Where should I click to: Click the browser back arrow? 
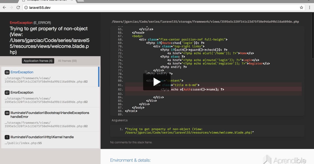[x=4, y=8]
